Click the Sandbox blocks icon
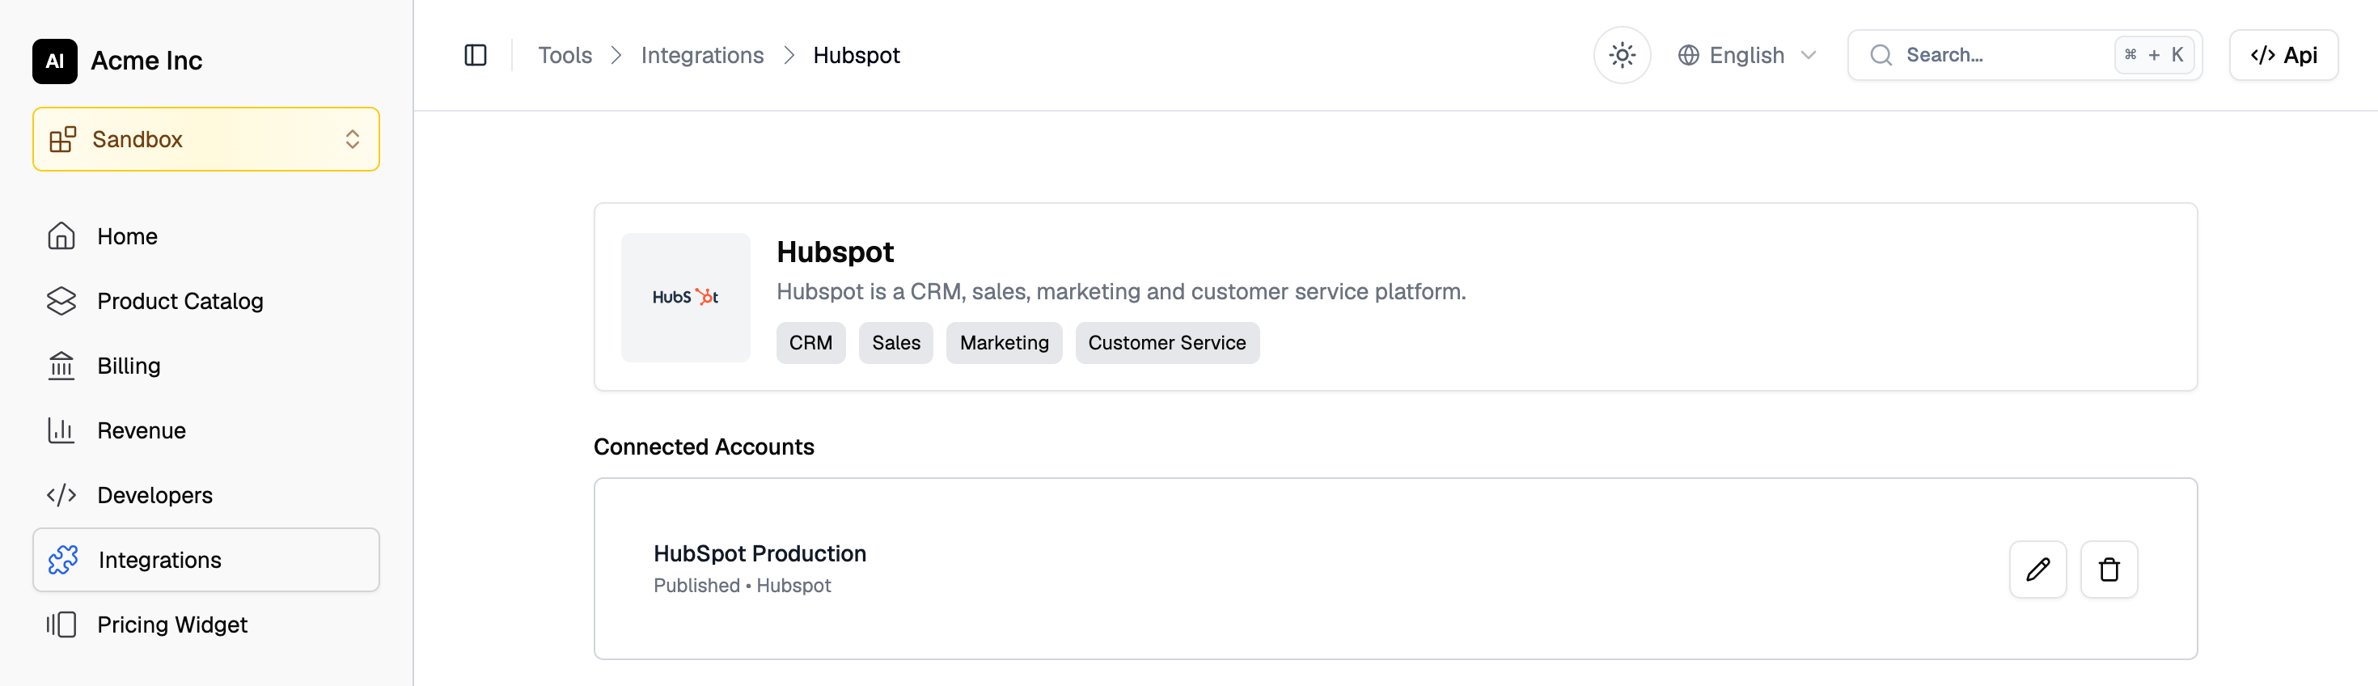This screenshot has width=2378, height=686. [63, 139]
